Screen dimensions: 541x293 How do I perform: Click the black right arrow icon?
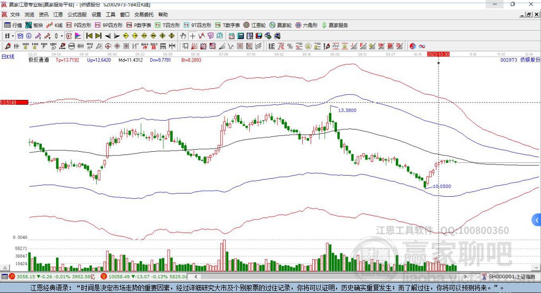coord(117,36)
